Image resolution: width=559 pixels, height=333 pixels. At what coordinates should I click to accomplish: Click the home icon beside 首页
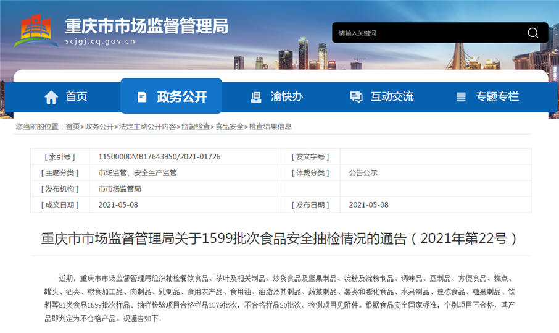pos(51,97)
